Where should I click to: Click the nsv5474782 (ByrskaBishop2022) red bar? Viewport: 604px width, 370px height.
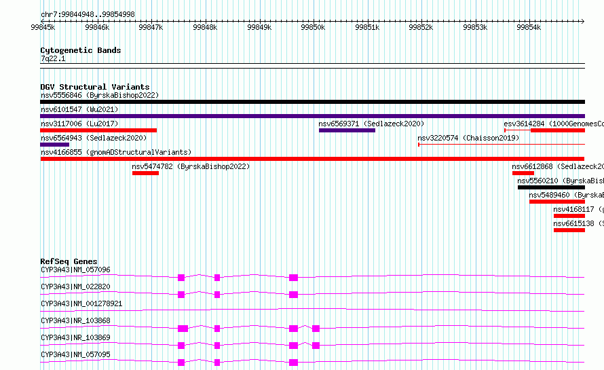pyautogui.click(x=146, y=173)
